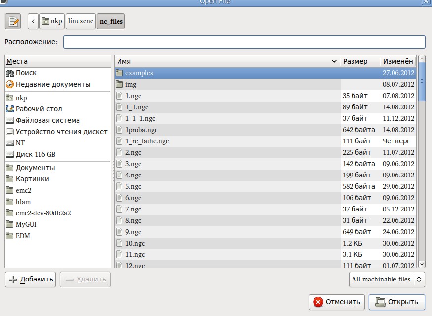Open Рабочий стол in places list
Screen dimensions: 432x316
pos(39,109)
